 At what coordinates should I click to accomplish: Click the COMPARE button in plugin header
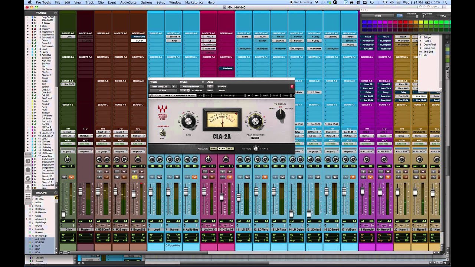pos(197,90)
